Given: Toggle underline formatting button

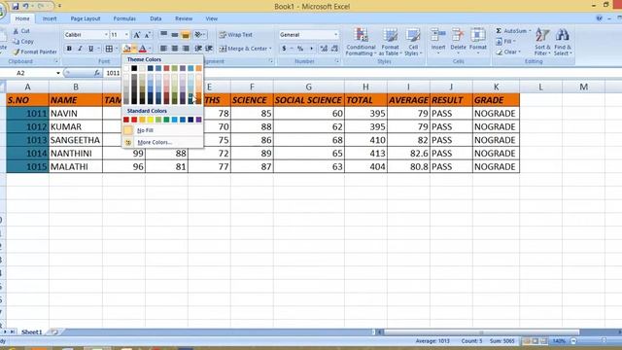Looking at the screenshot, I should [x=90, y=49].
